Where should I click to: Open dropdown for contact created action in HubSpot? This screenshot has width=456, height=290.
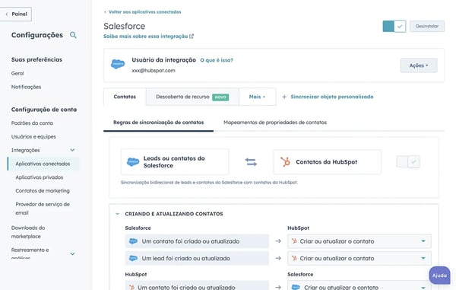pos(359,241)
